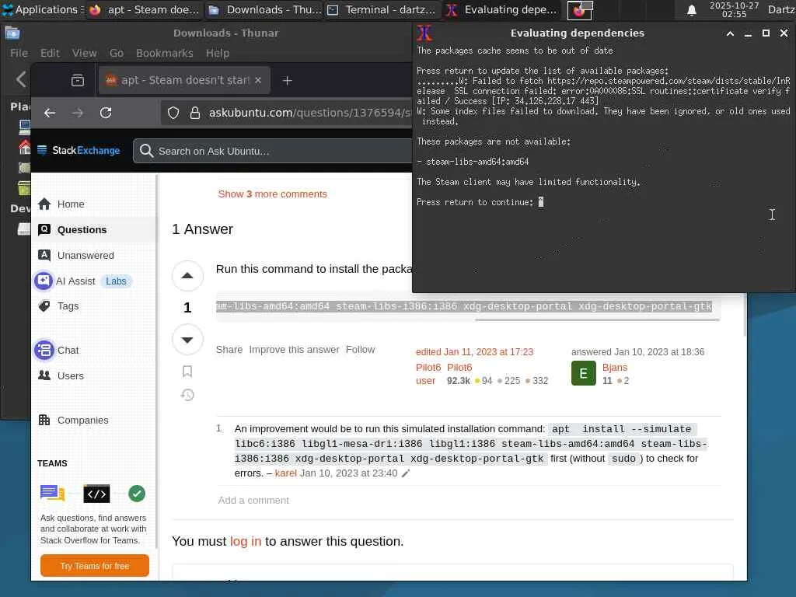
Task: Click the tracking protection shield icon
Action: (173, 113)
